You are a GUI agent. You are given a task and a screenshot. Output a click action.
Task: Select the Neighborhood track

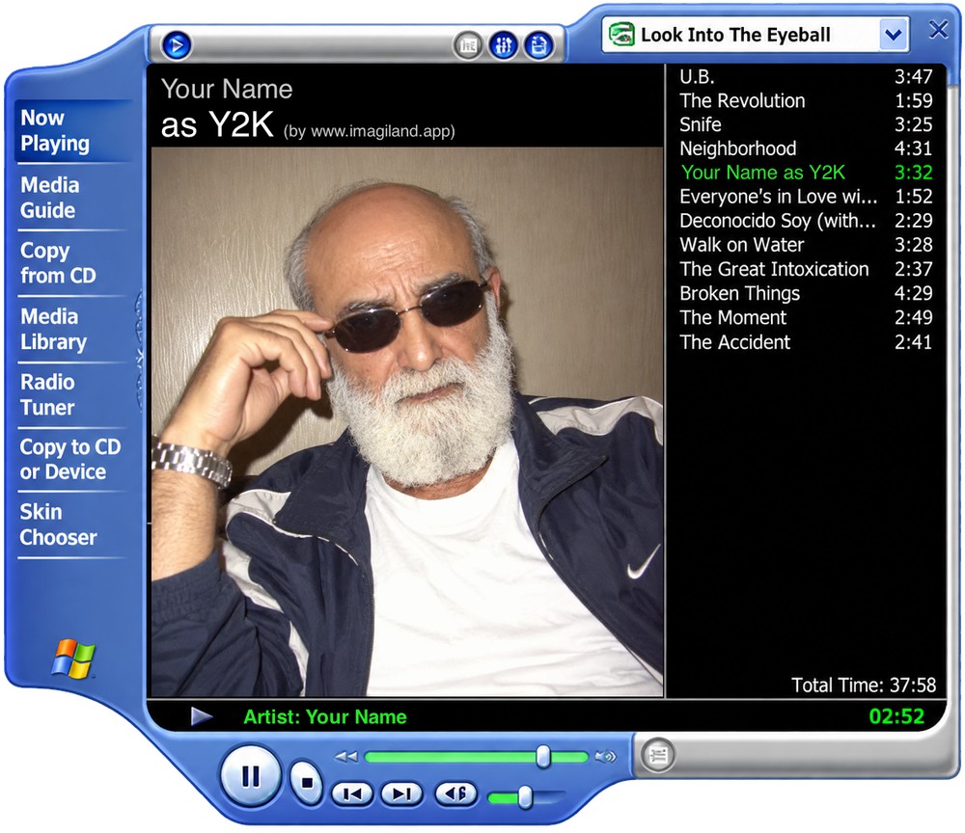tap(806, 148)
